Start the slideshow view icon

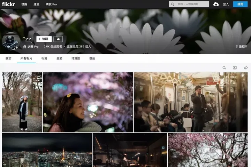pyautogui.click(x=235, y=68)
